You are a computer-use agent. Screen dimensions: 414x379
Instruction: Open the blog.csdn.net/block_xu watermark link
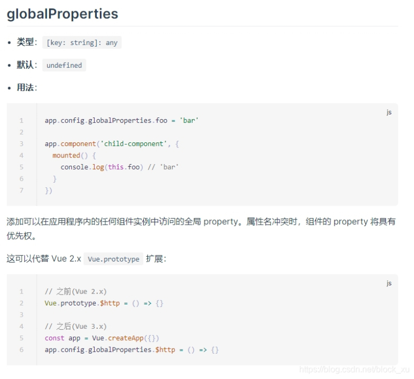(354, 369)
